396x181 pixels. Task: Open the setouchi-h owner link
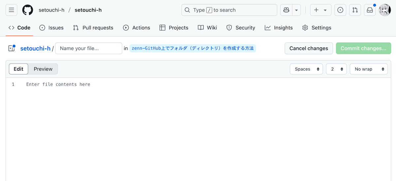point(51,10)
